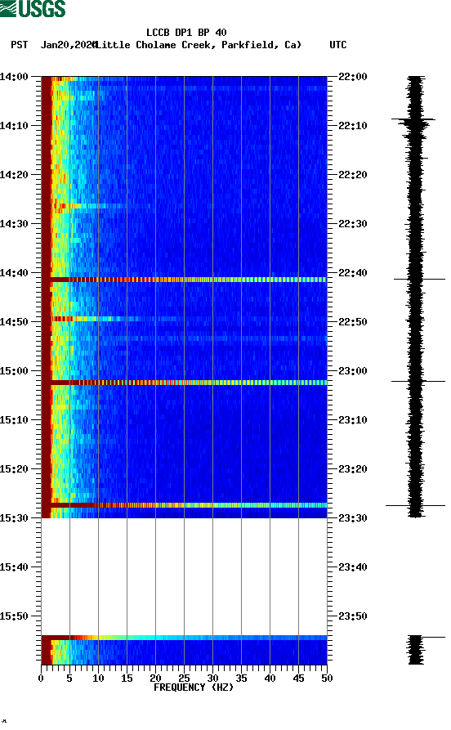451x730 pixels.
Task: Click the 15:10 PST time label
Action: coord(14,420)
